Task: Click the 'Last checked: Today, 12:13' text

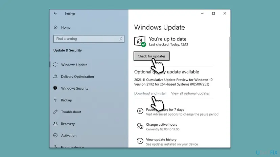Action: point(168,44)
